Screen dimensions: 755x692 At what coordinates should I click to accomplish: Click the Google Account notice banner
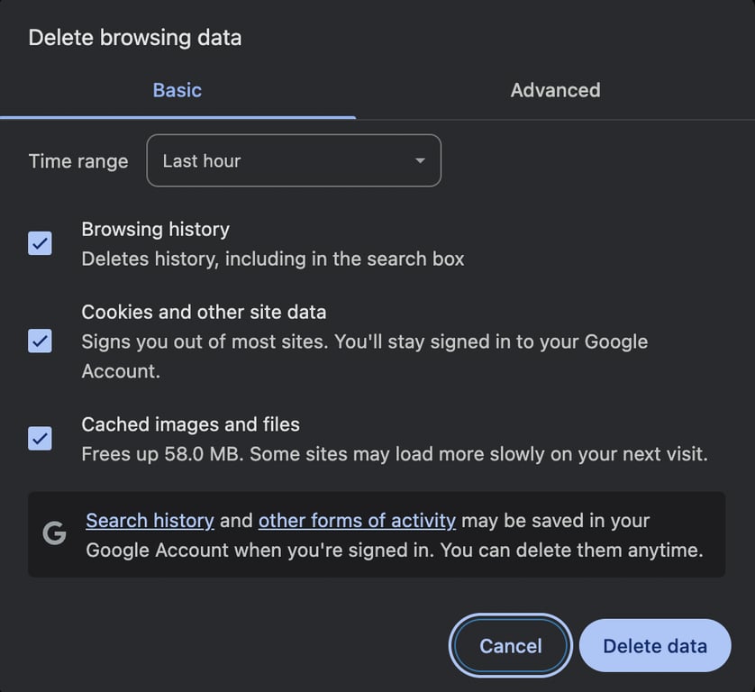pos(377,534)
